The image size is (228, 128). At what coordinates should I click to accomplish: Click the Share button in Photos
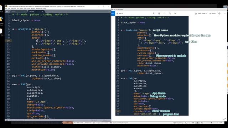[x=213, y=14]
